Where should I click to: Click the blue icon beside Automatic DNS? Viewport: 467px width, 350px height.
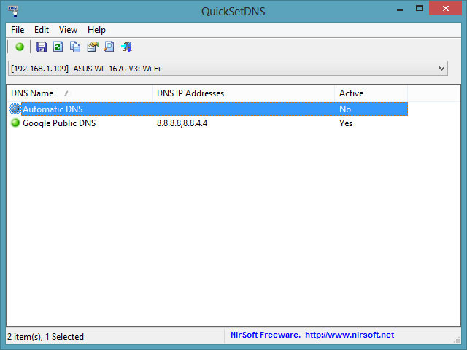pyautogui.click(x=15, y=109)
